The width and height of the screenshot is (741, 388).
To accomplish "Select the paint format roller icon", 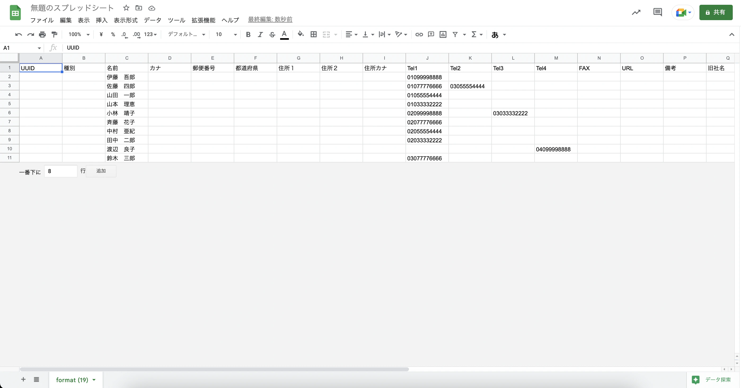I will (54, 34).
